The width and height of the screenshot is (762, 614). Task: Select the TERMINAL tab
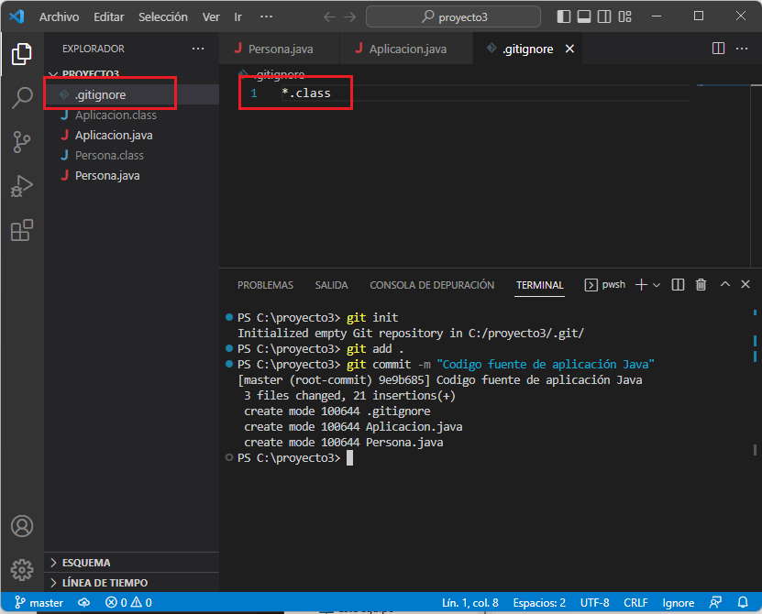[539, 285]
